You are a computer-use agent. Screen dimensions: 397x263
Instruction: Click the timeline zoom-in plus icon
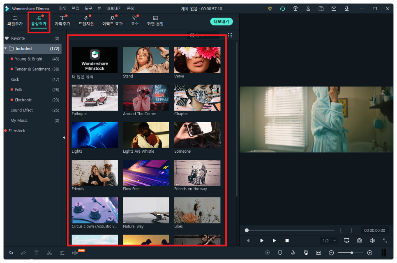(369, 253)
